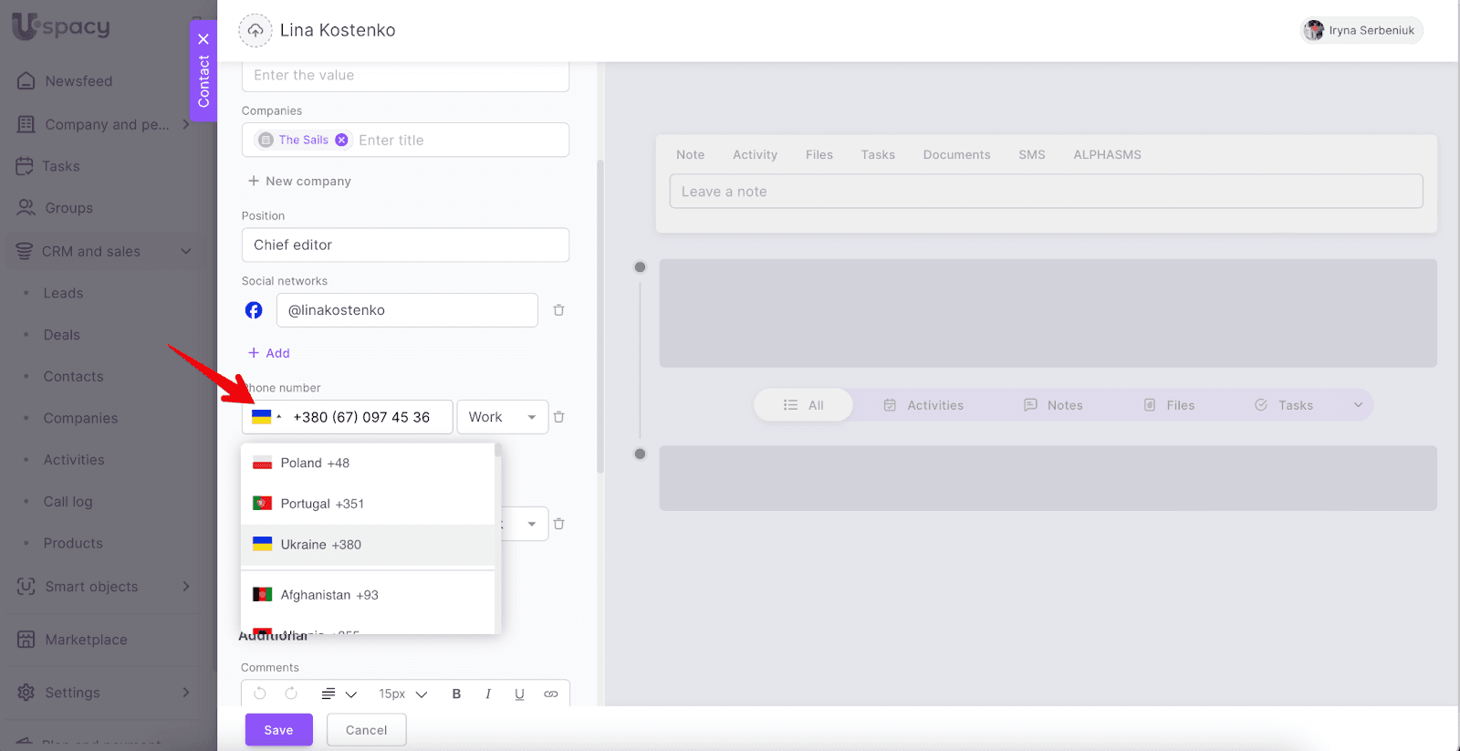Screen dimensions: 1460x751
Task: Delete the @linakostenko social network entry
Action: tap(558, 310)
